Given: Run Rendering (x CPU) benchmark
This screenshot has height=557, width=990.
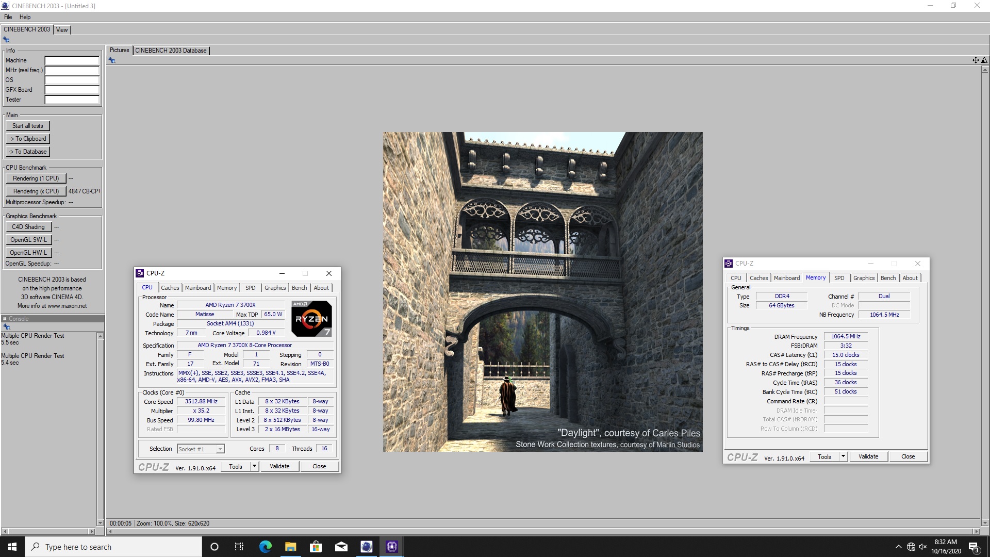Looking at the screenshot, I should coord(36,191).
